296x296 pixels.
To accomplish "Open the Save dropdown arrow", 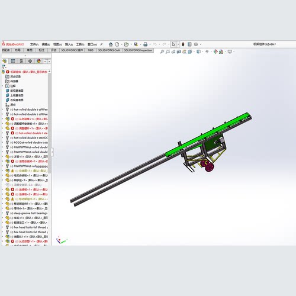I will pos(140,44).
